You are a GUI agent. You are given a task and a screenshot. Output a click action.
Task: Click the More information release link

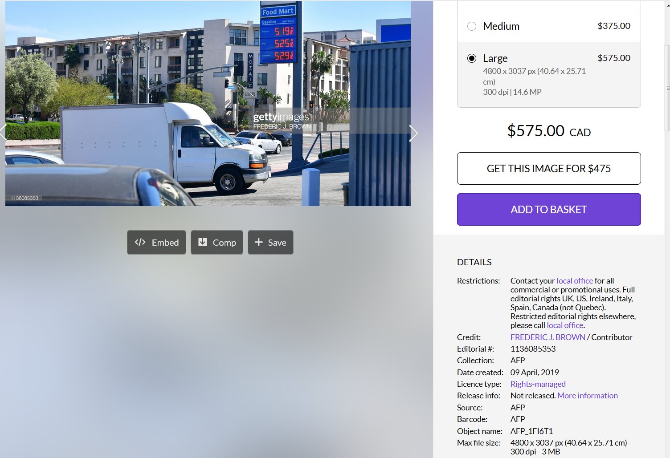click(x=587, y=396)
